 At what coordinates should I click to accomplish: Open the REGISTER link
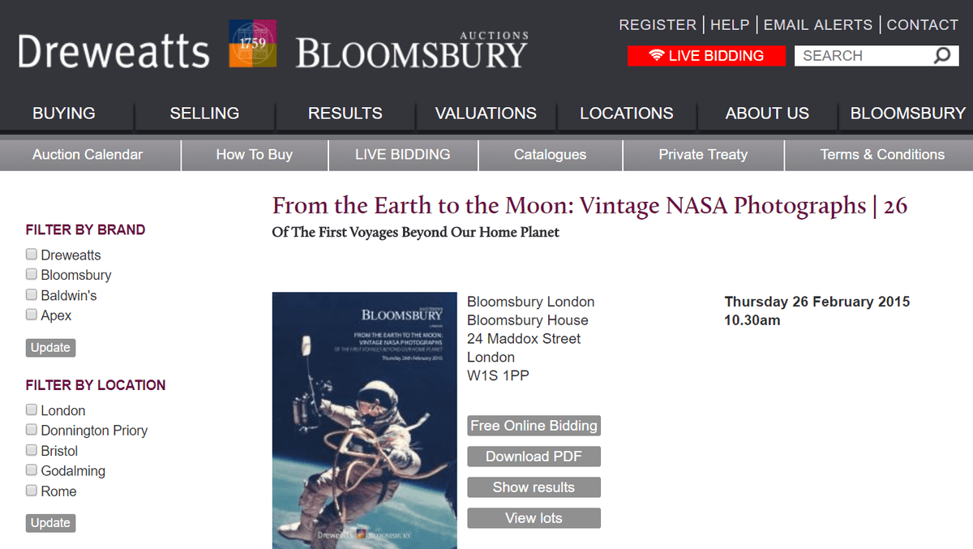[x=658, y=25]
